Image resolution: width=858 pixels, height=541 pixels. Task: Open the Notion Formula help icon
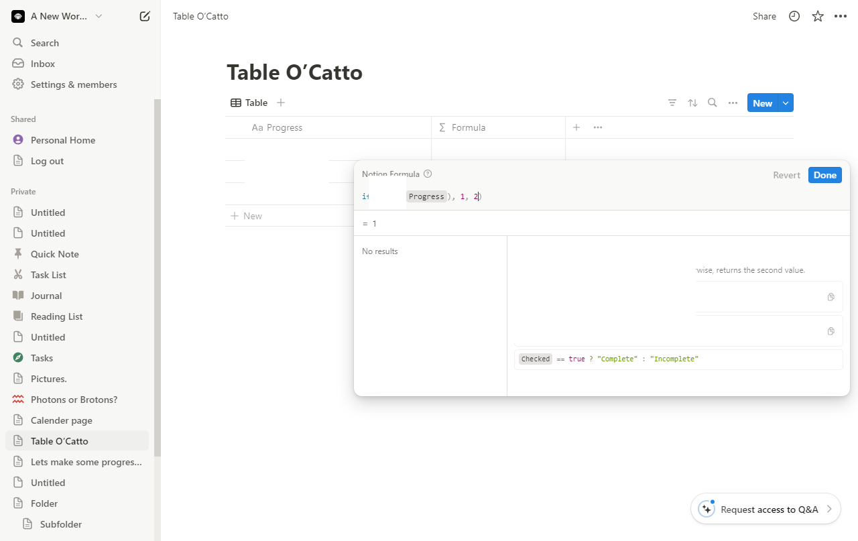(x=428, y=174)
